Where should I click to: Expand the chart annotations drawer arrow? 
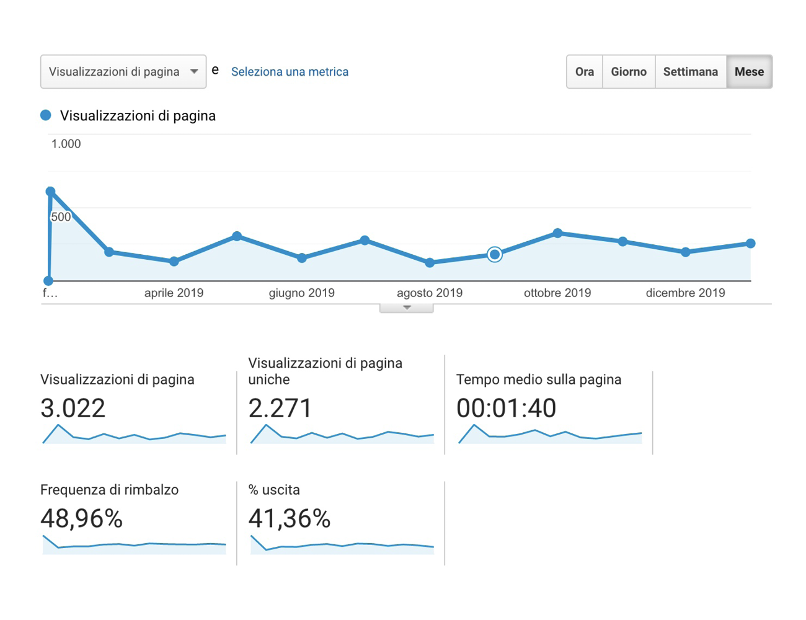[407, 308]
